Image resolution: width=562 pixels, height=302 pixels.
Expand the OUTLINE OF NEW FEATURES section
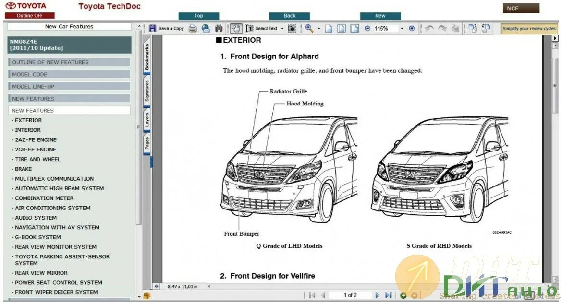point(69,62)
